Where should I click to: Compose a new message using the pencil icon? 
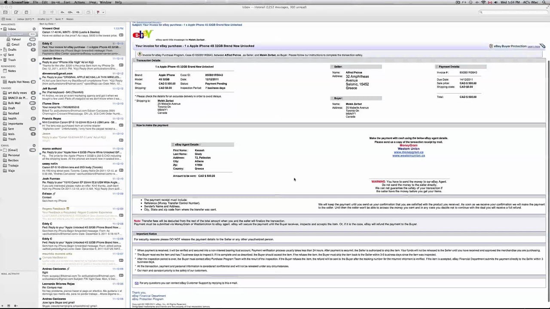click(x=16, y=12)
